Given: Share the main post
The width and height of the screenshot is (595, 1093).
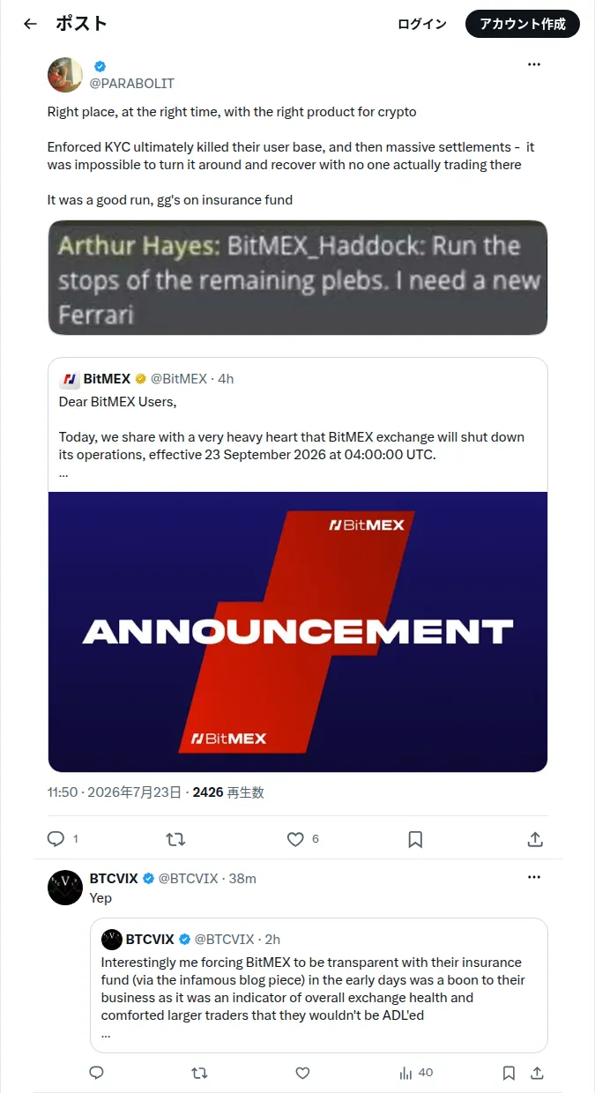Looking at the screenshot, I should (x=535, y=839).
